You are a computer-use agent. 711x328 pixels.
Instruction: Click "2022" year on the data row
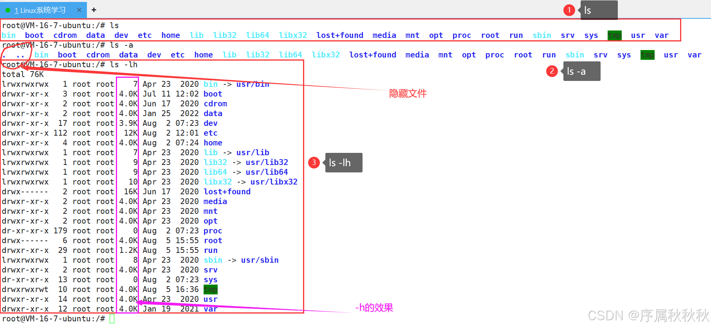click(x=189, y=113)
